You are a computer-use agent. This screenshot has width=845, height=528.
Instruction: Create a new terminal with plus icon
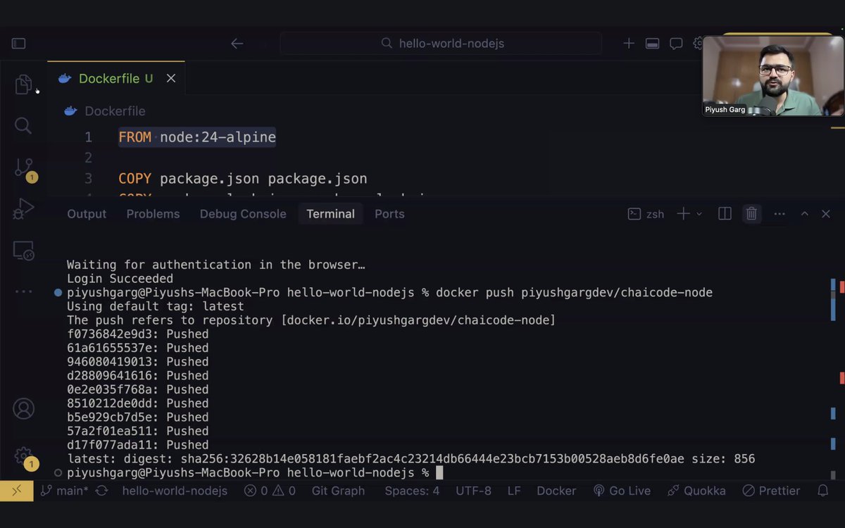click(683, 214)
